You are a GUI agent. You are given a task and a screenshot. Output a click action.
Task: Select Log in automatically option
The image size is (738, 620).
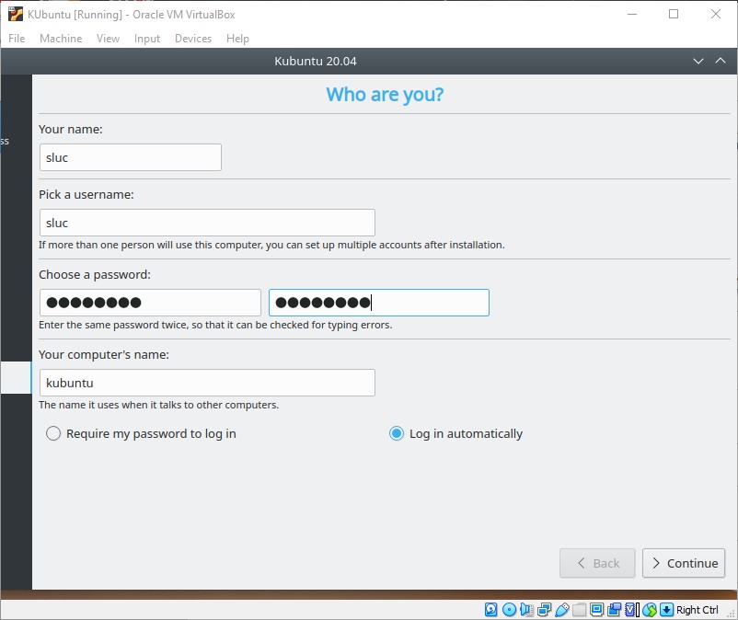[456, 433]
